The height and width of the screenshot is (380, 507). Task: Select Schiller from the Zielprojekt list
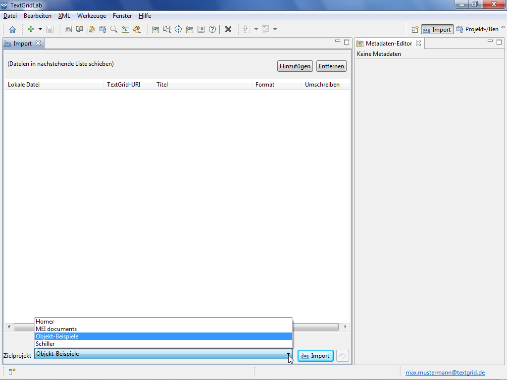[x=46, y=344]
